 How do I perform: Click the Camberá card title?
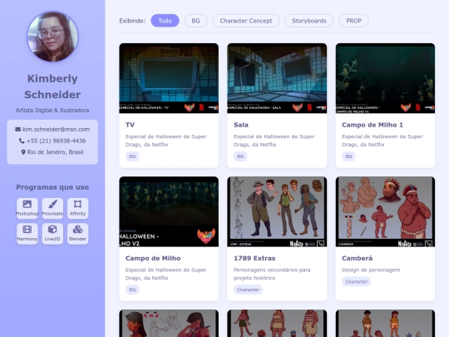[x=357, y=258]
